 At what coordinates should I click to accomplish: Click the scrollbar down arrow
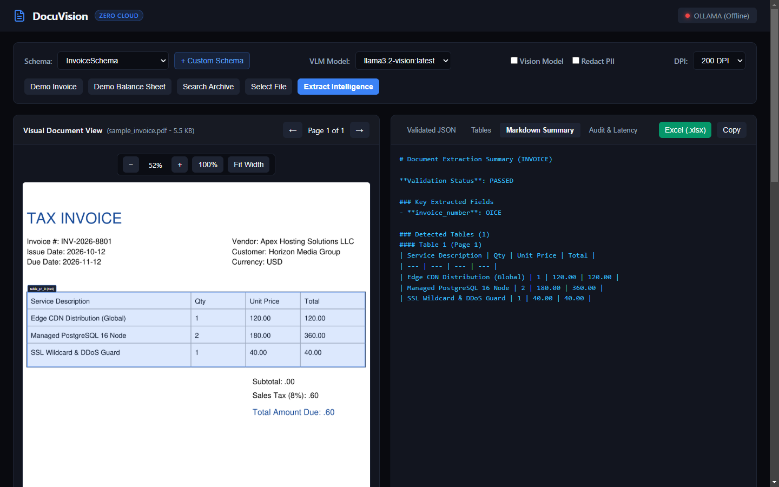[774, 482]
